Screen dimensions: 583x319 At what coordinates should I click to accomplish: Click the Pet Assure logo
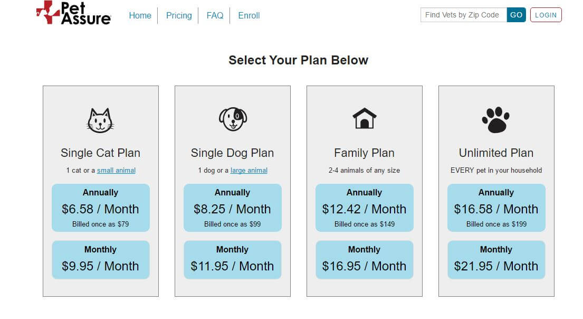coord(73,14)
